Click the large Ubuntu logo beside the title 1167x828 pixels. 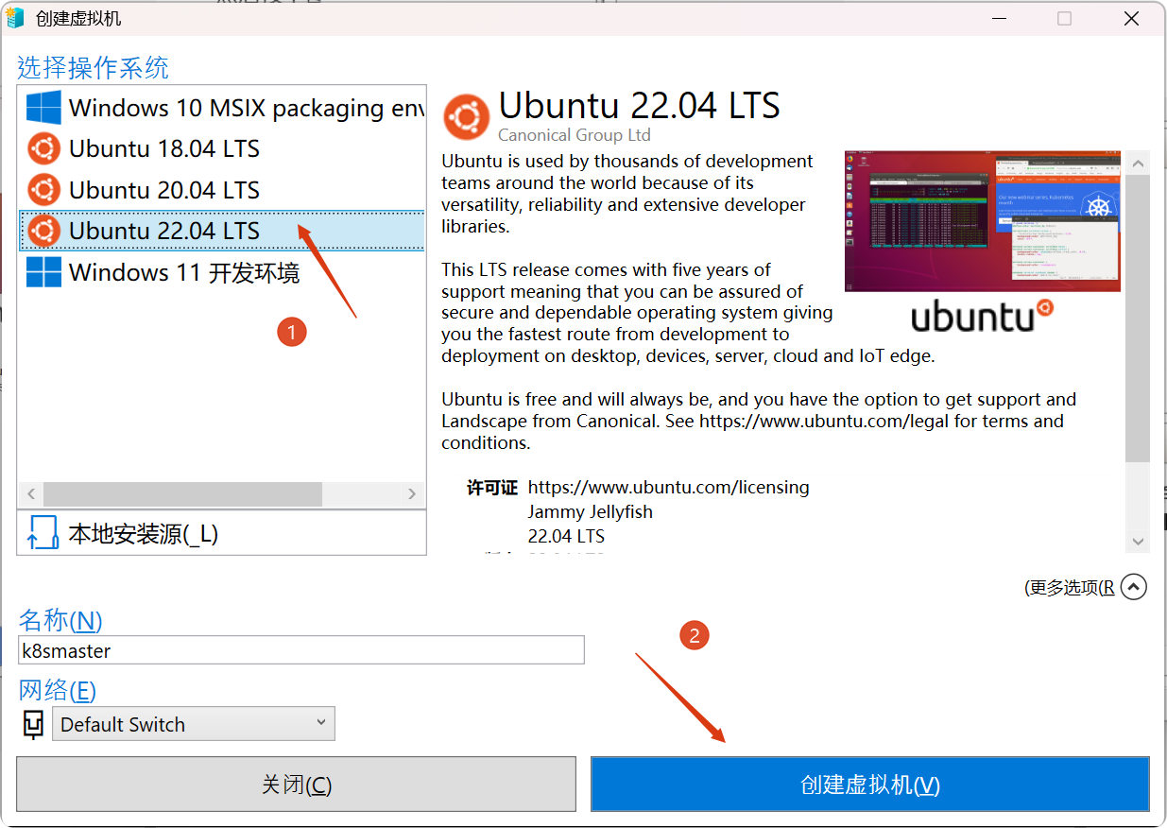(466, 117)
